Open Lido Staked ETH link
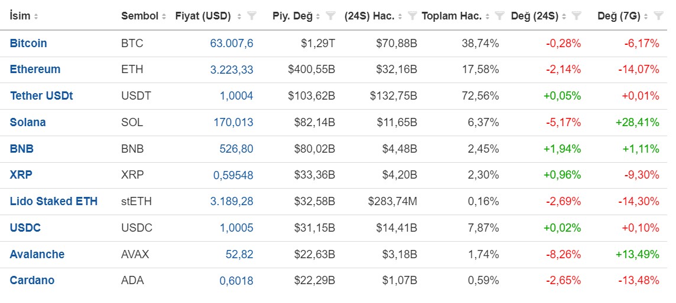 pyautogui.click(x=54, y=201)
